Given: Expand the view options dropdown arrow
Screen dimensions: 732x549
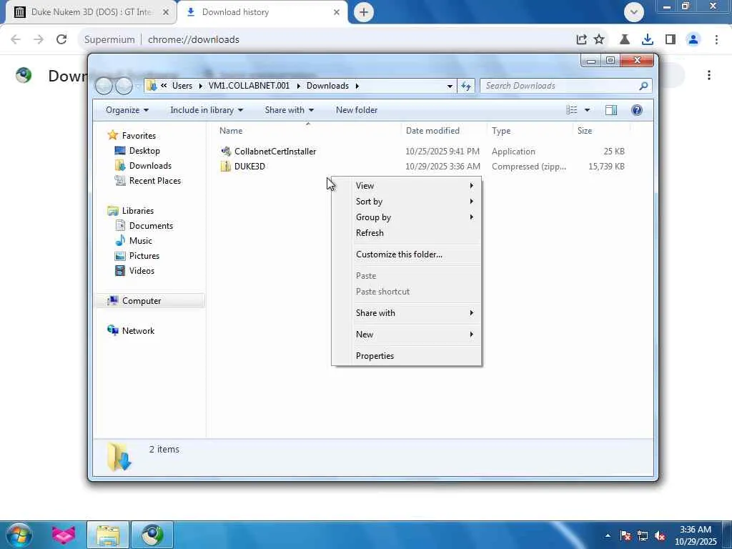Looking at the screenshot, I should [x=588, y=110].
